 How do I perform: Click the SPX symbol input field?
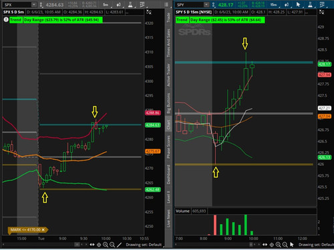(x=17, y=5)
